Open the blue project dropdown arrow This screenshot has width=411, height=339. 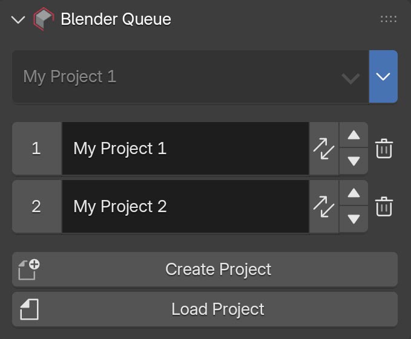383,77
